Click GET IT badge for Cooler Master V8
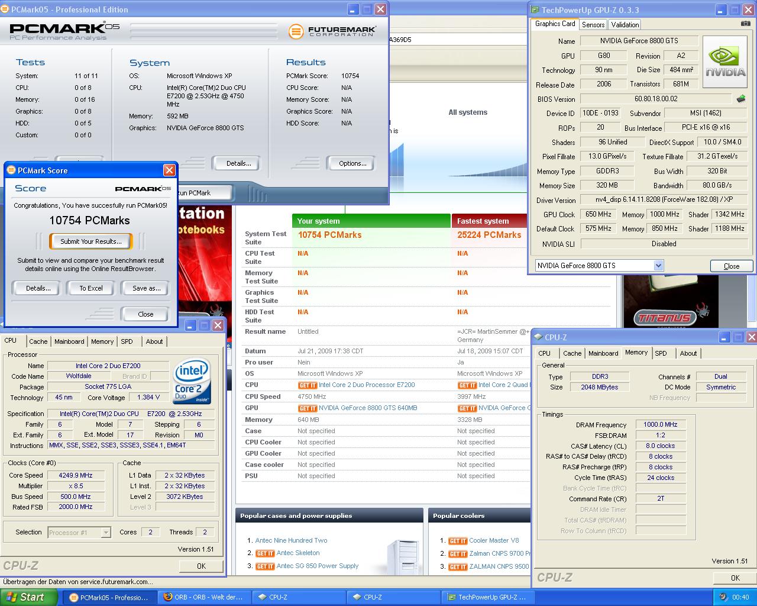757x606 pixels. point(458,541)
